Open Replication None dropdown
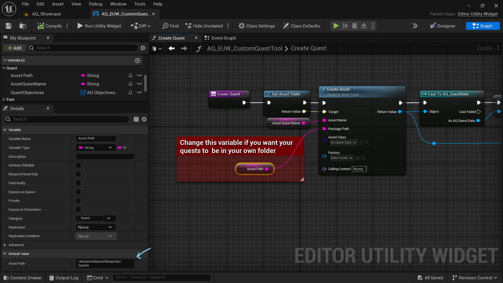This screenshot has height=283, width=503. (96, 227)
